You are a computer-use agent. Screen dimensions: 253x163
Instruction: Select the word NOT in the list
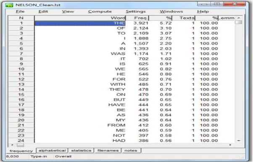pyautogui.click(x=119, y=136)
